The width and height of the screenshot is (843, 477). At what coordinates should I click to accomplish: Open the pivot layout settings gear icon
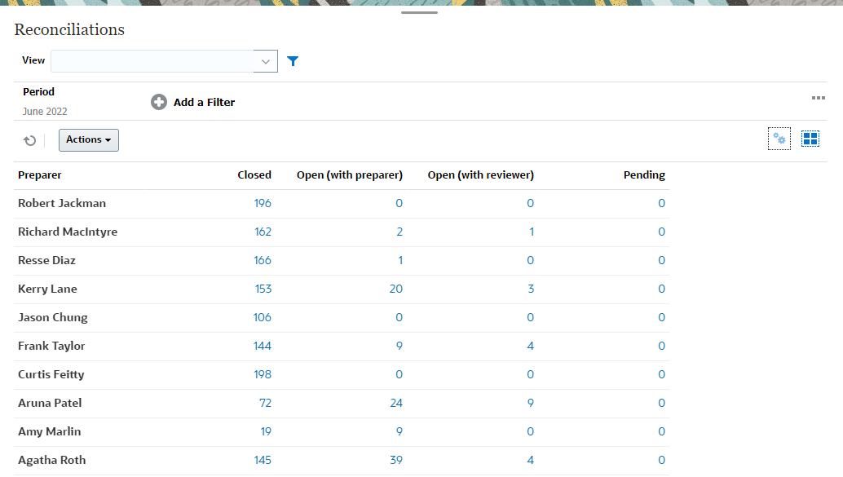click(779, 139)
